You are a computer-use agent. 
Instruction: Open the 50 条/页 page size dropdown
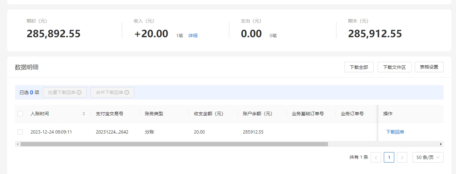click(x=428, y=157)
